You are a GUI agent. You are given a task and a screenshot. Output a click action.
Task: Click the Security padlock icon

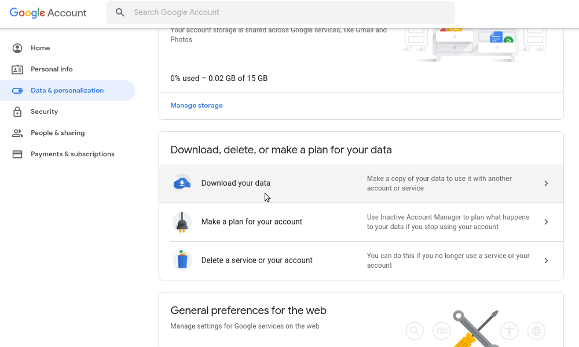point(17,112)
